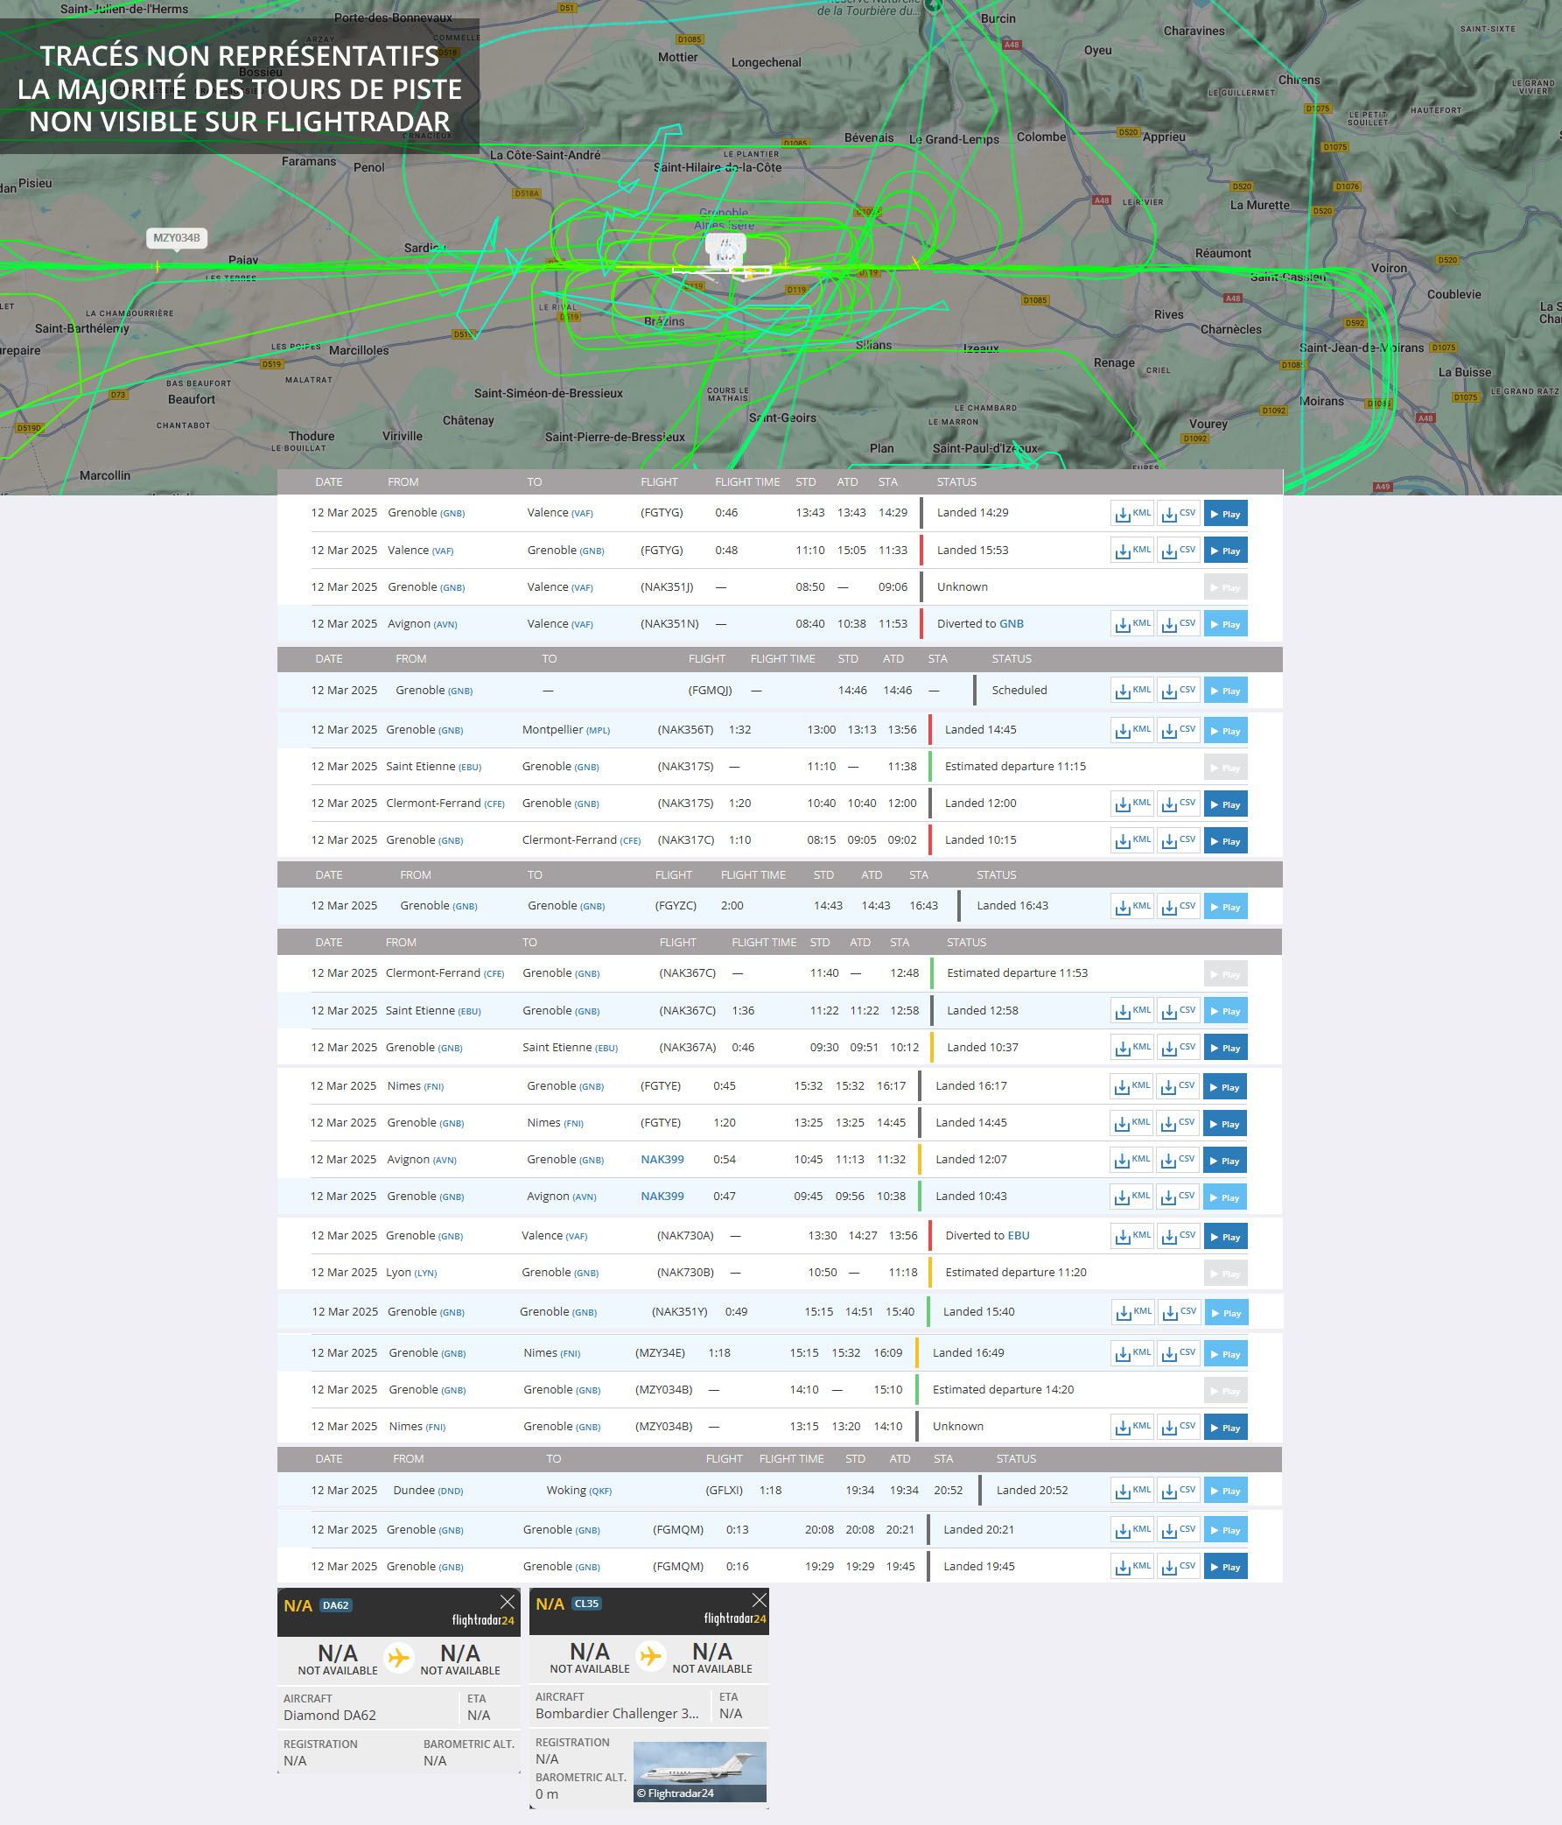Close the CL35 aircraft info card
The height and width of the screenshot is (1825, 1562).
[x=758, y=1599]
